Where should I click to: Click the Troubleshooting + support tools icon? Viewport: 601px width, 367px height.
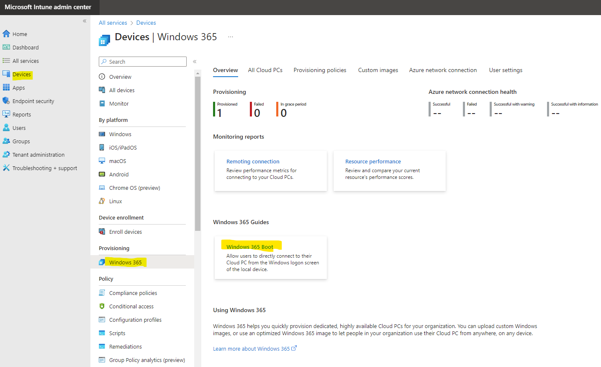(6, 168)
